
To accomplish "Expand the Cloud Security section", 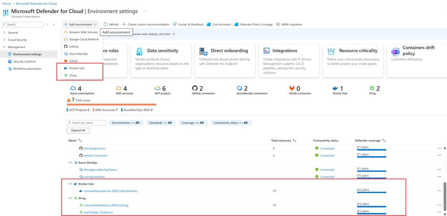I will 17,40.
